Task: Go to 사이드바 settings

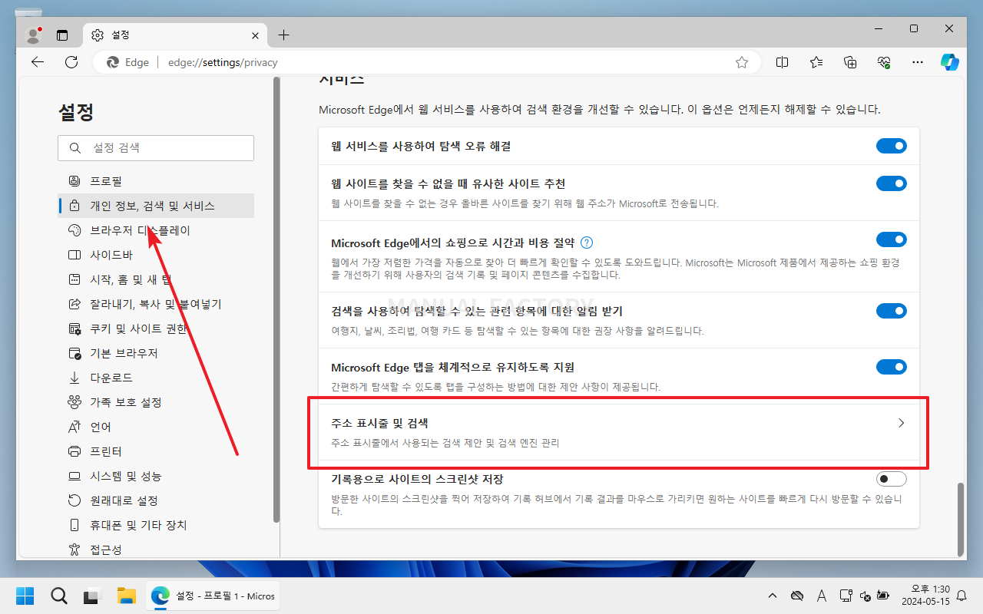Action: point(156,255)
